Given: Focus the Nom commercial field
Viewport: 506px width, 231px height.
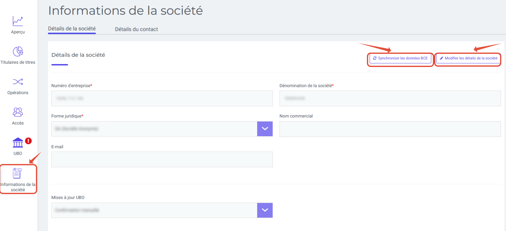Looking at the screenshot, I should (390, 129).
